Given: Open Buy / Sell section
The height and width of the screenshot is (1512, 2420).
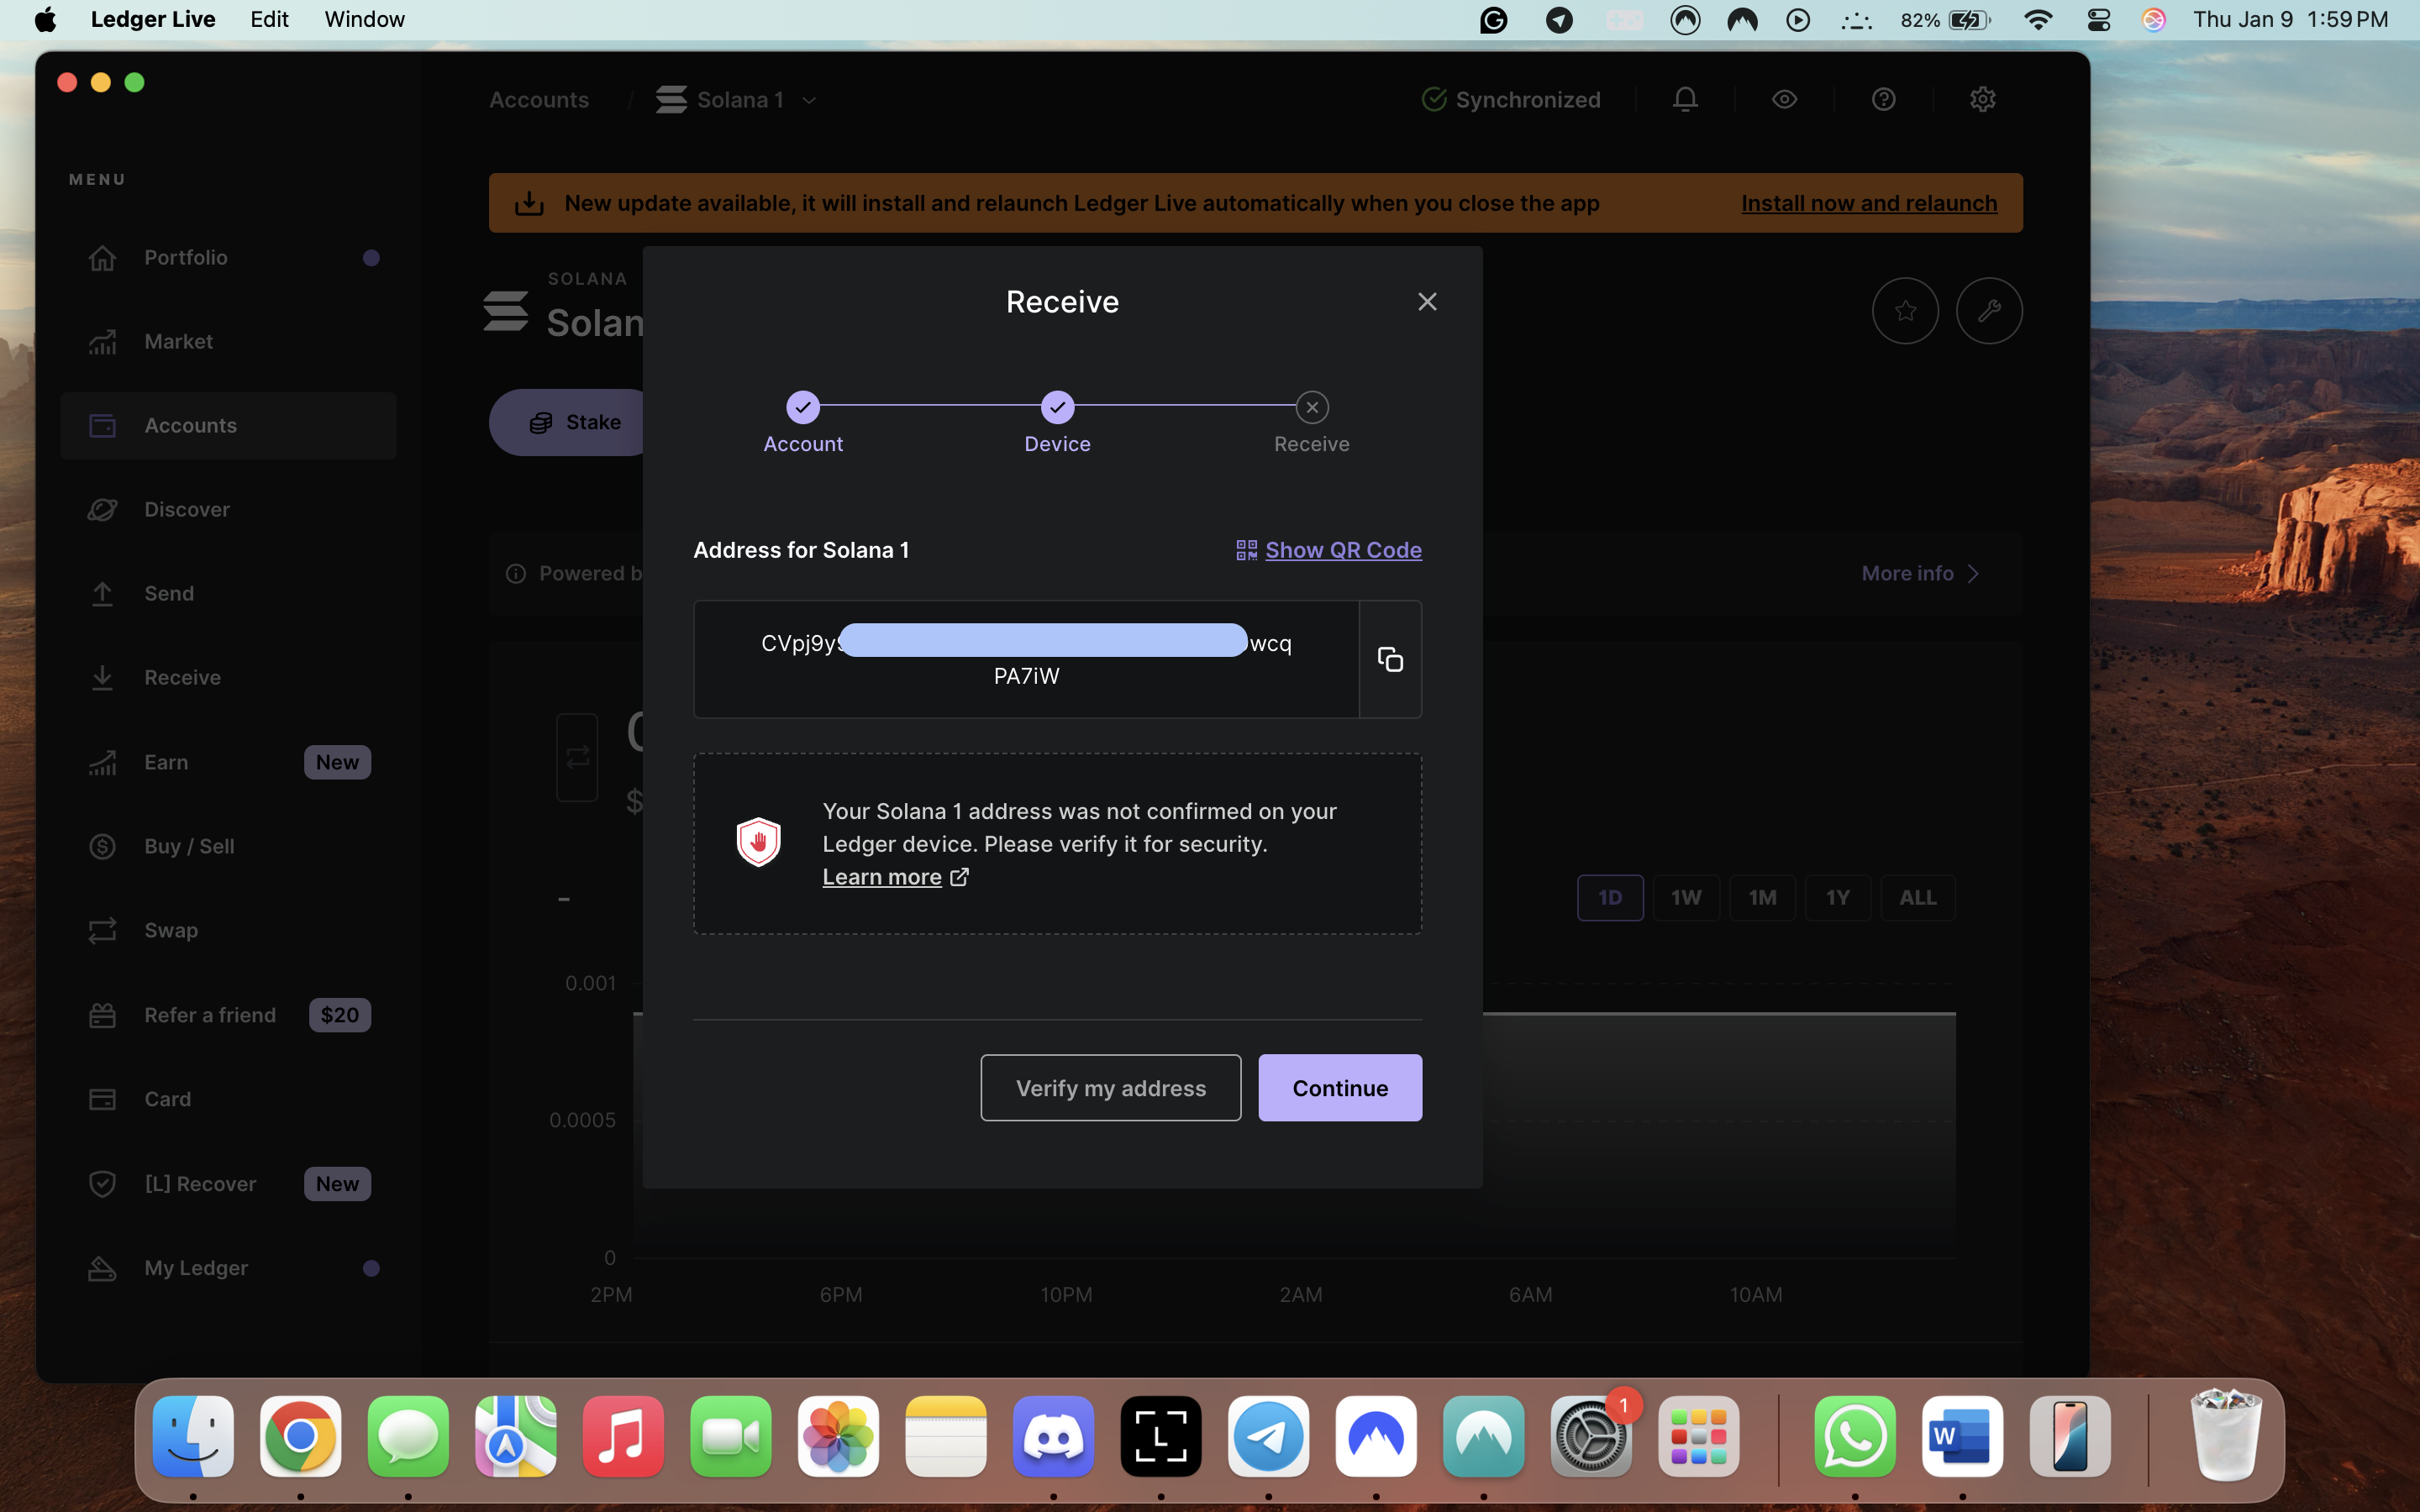Looking at the screenshot, I should tap(228, 846).
